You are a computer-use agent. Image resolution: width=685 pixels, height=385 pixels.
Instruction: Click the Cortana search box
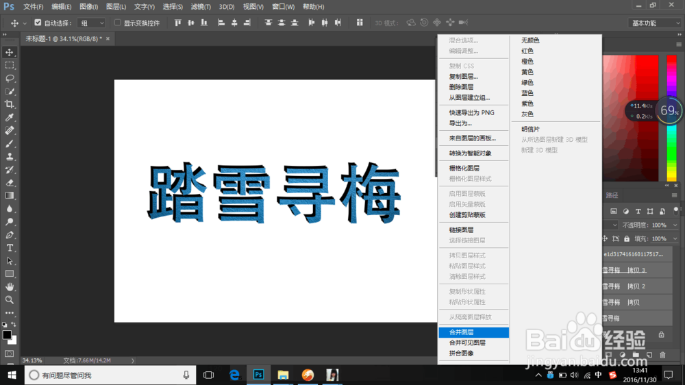tap(110, 375)
